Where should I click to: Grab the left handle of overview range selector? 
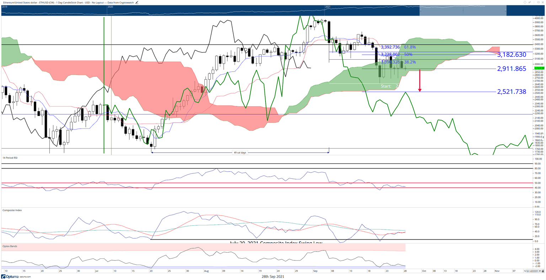pos(420,11)
